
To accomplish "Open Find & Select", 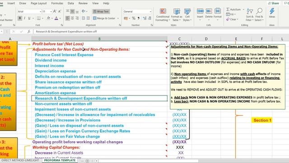I will pyautogui.click(x=259, y=14).
